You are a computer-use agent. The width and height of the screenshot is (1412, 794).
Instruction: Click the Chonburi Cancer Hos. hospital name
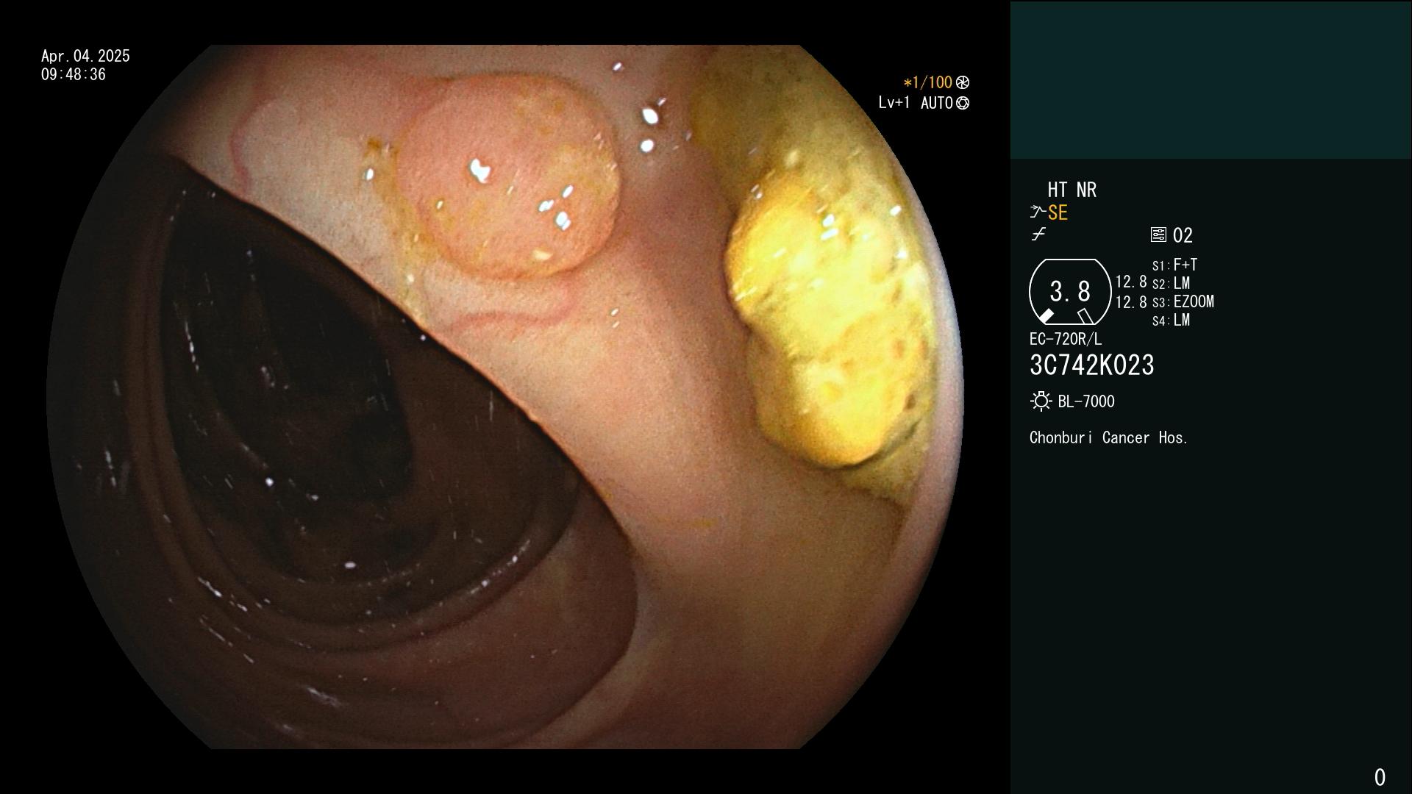pos(1109,437)
